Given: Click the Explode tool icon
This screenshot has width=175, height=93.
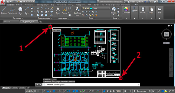Looking at the screenshot, I should pos(51,11).
